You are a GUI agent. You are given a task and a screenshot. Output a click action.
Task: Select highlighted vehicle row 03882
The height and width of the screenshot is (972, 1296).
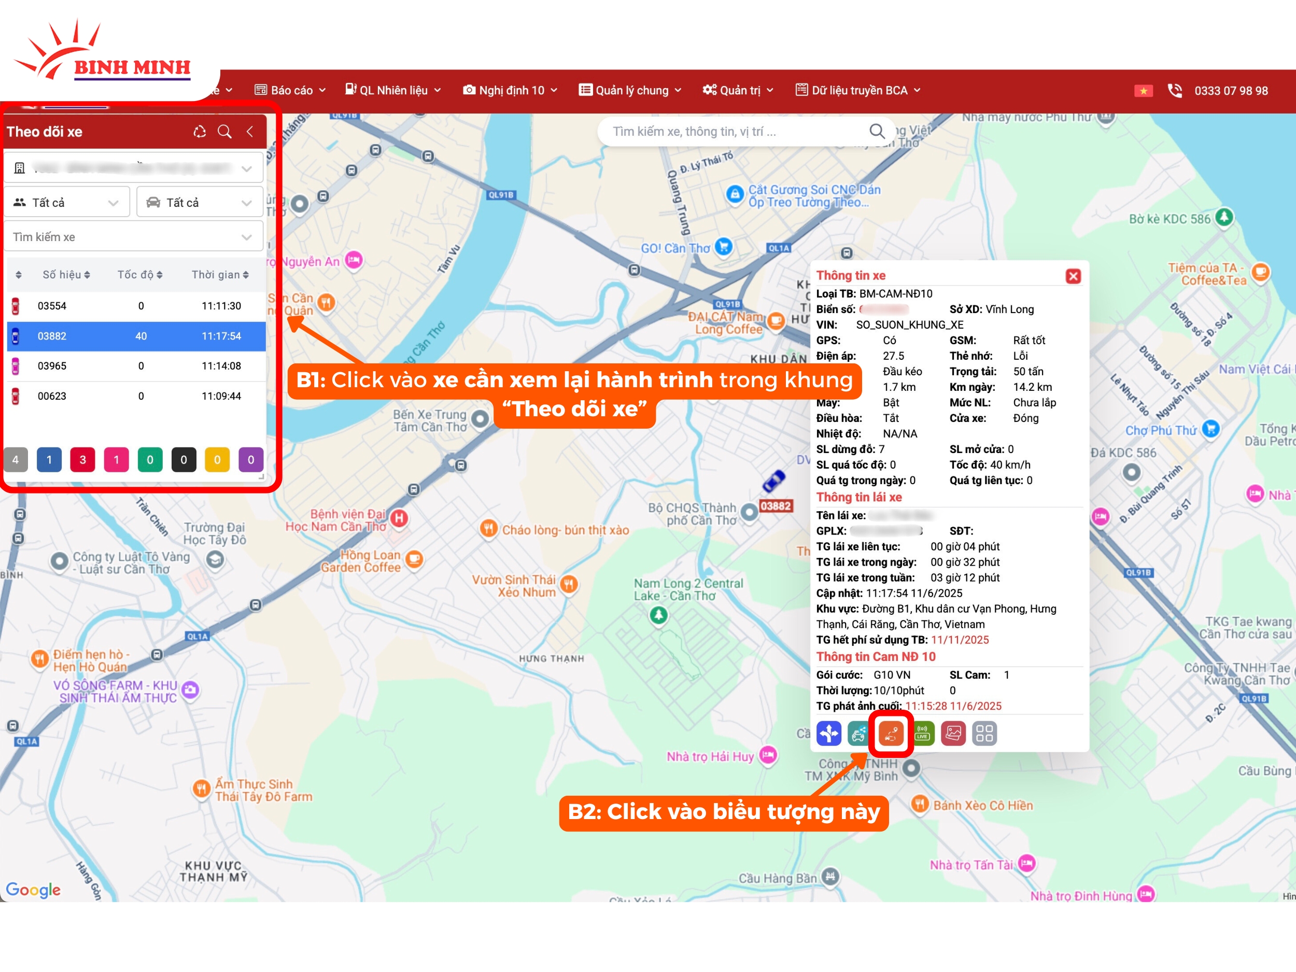[x=136, y=336]
